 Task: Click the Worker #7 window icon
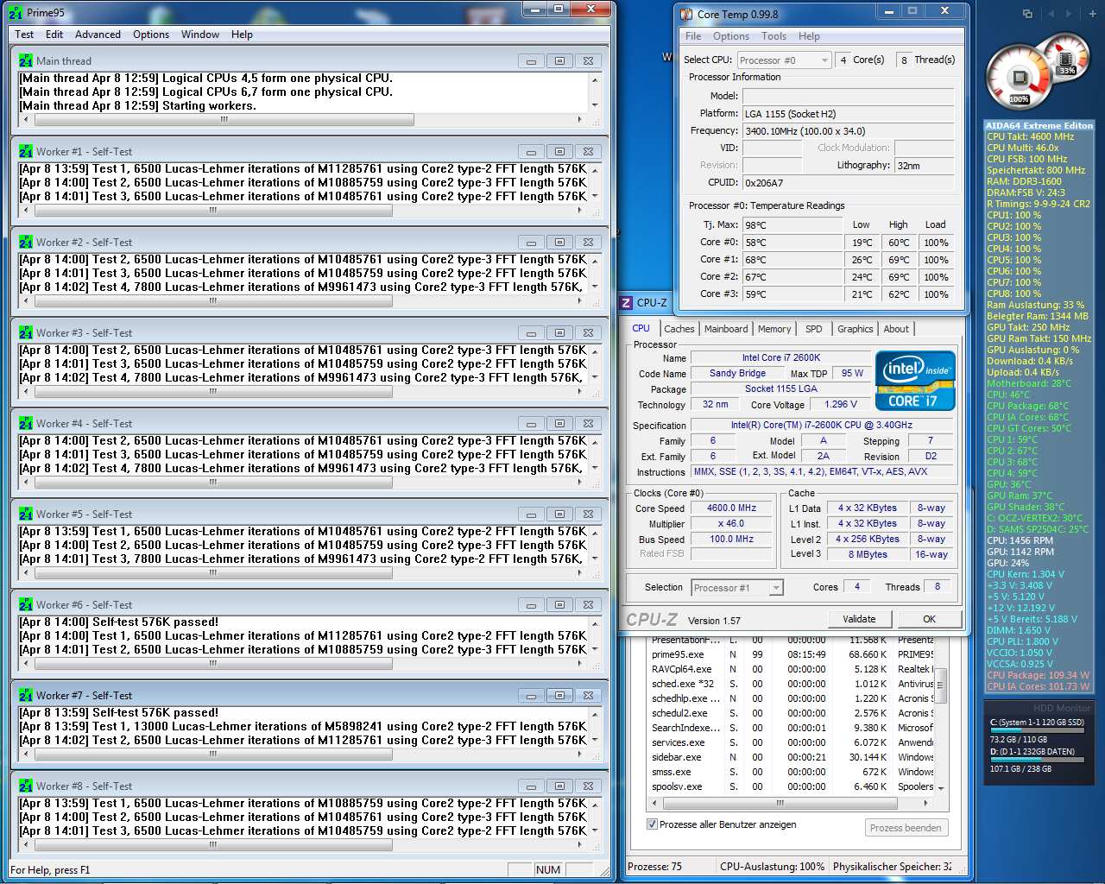[25, 696]
